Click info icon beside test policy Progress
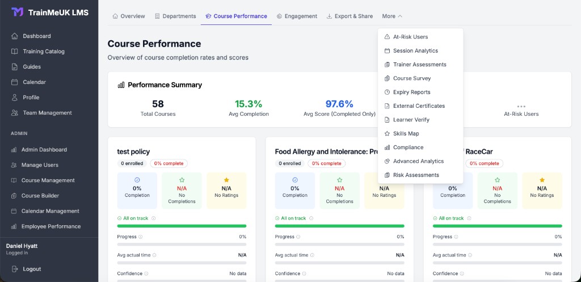 click(x=141, y=237)
